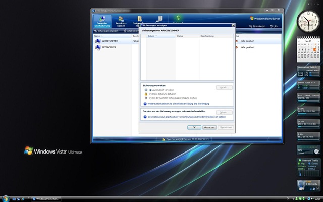Click the D: drive usage gadget
This screenshot has width=323, height=202.
coord(308,124)
